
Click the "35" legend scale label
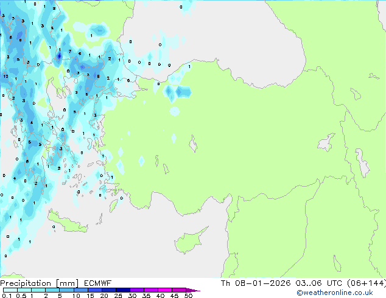click(x=146, y=296)
